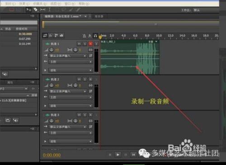
Task: Toggle polarity reverse button on track 3
Action: (90, 127)
